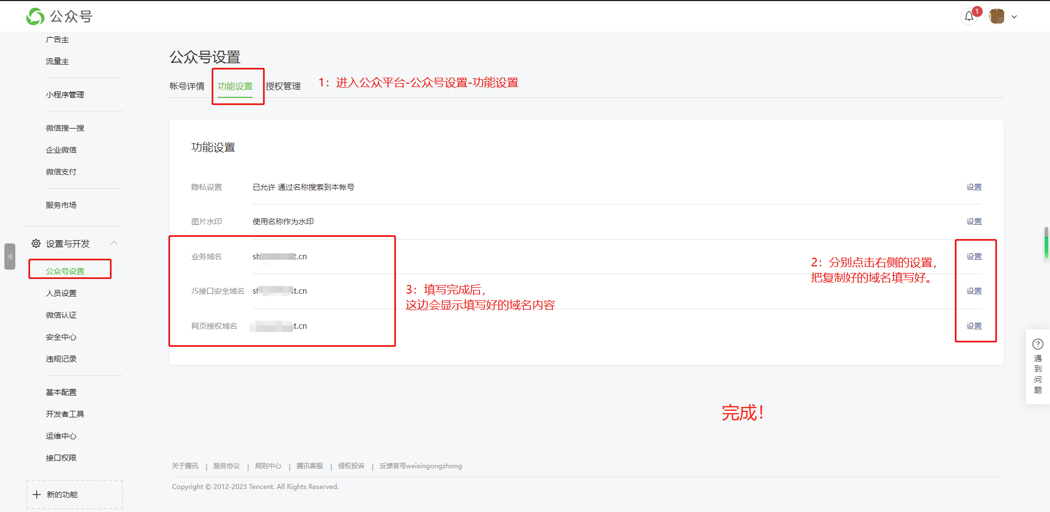Click 设置 link for 网页授权域名
Viewport: 1050px width, 512px height.
(x=973, y=326)
